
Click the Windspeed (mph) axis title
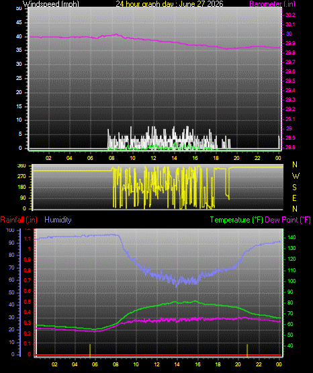[51, 4]
